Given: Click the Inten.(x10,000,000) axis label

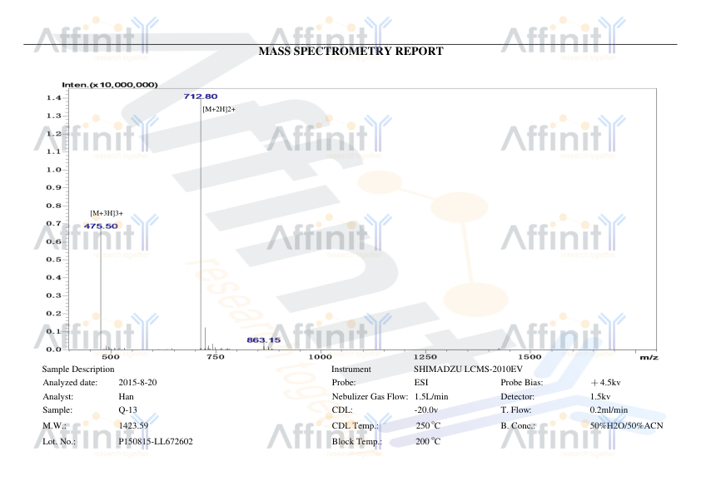Looking at the screenshot, I should pos(110,85).
